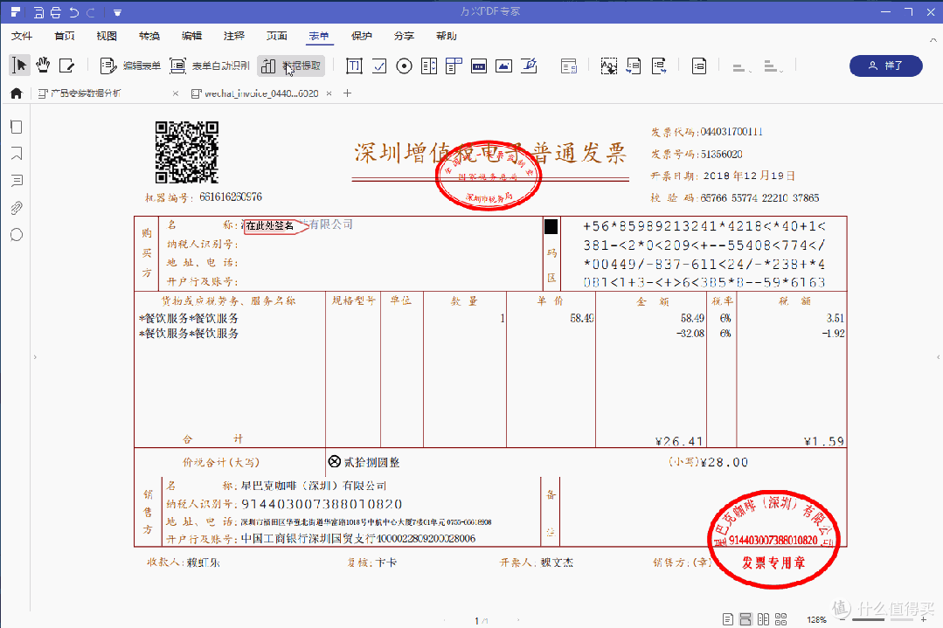Close the 产品安装数据分析 document tab

pyautogui.click(x=176, y=93)
